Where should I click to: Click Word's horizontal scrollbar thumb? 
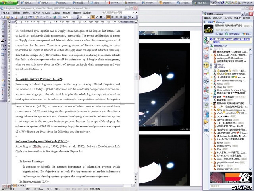[x=82, y=185]
